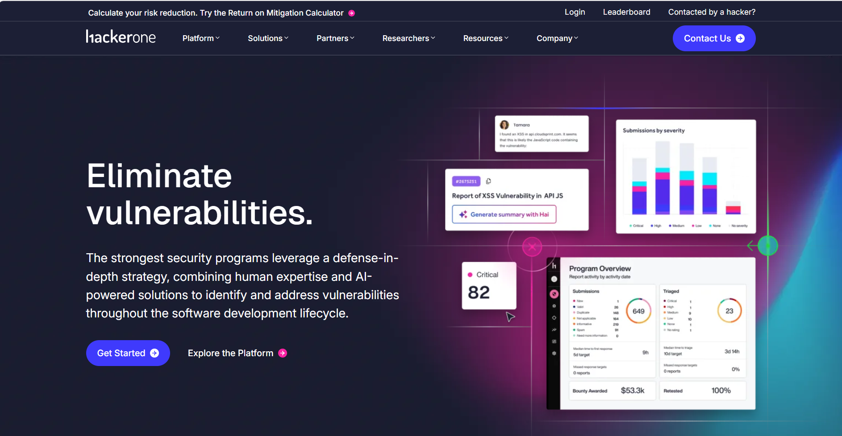Screen dimensions: 842x436
Task: Click the copy icon beside report #2675251
Action: [488, 181]
